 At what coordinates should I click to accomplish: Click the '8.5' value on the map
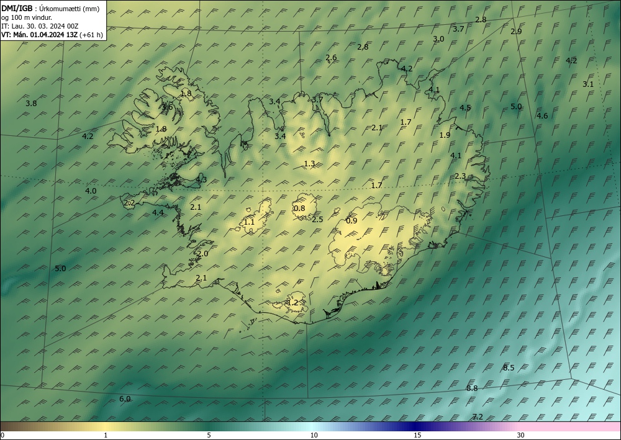click(509, 367)
